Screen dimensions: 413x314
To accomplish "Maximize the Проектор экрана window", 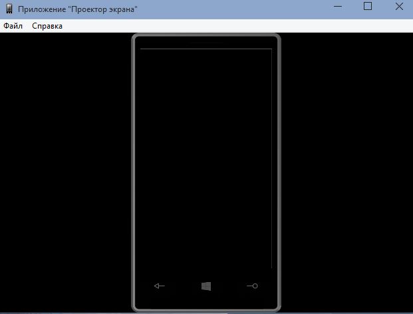I will pos(368,6).
